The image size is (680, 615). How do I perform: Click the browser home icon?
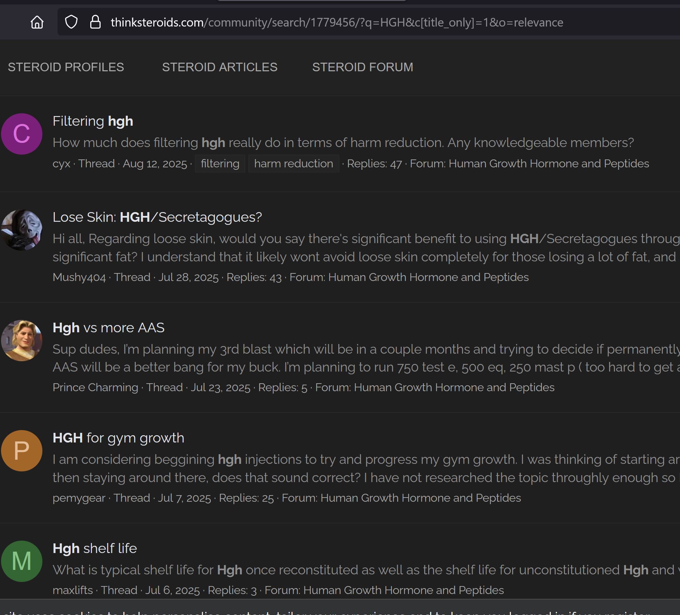[x=37, y=22]
